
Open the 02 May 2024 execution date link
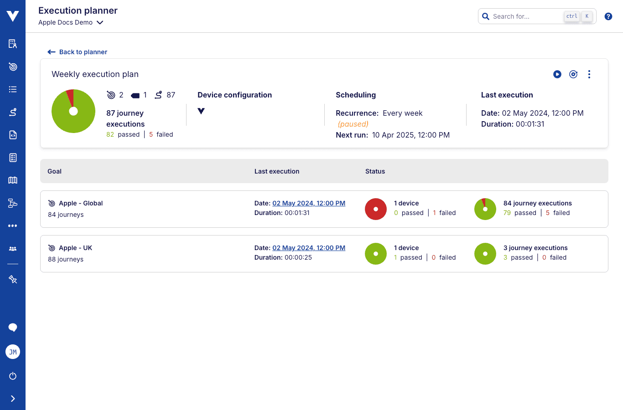pyautogui.click(x=308, y=203)
